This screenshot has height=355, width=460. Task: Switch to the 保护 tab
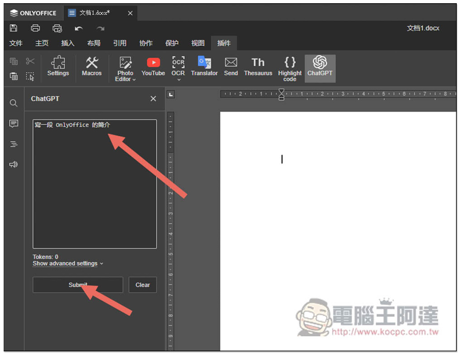[172, 43]
